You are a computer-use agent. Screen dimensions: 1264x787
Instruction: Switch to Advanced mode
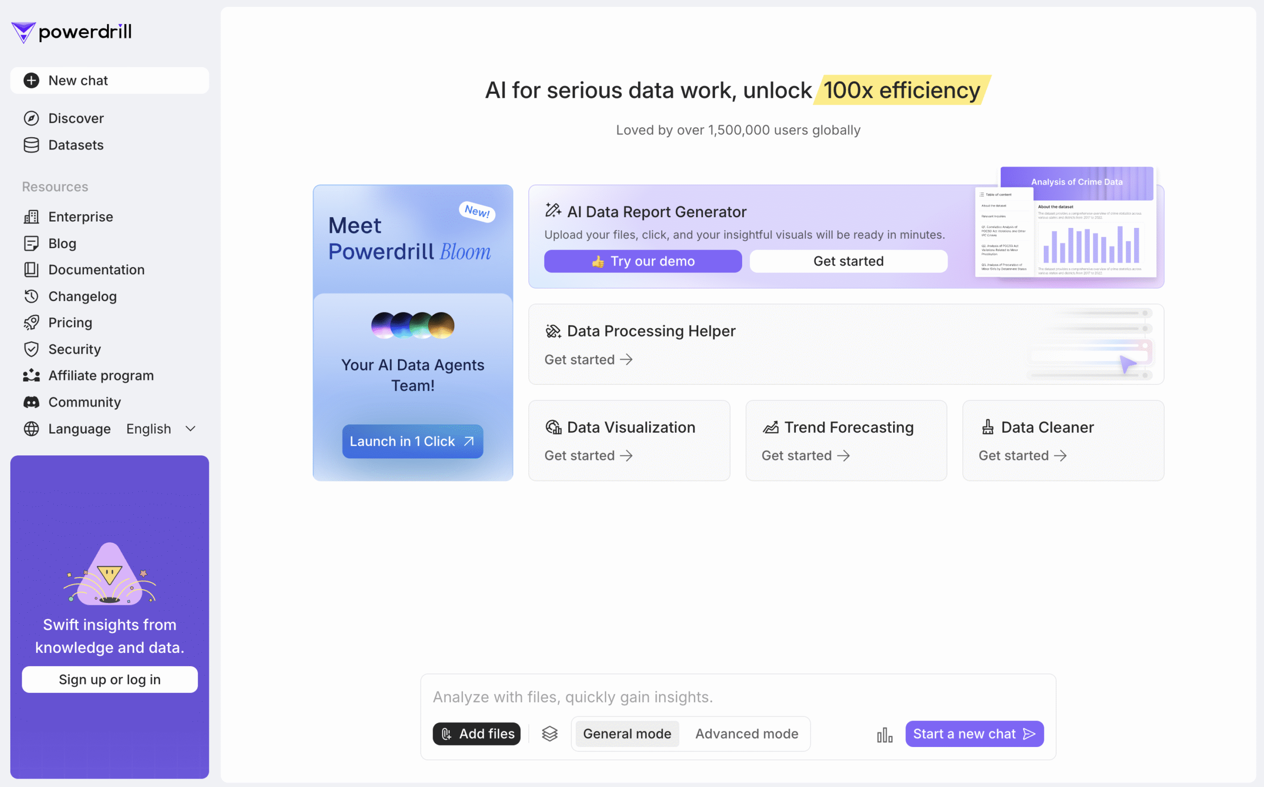747,733
